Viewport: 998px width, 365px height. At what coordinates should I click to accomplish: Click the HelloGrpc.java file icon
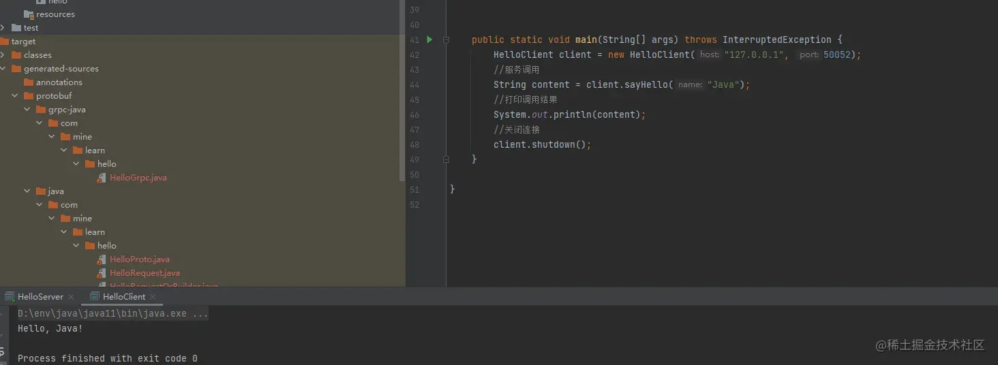click(102, 178)
